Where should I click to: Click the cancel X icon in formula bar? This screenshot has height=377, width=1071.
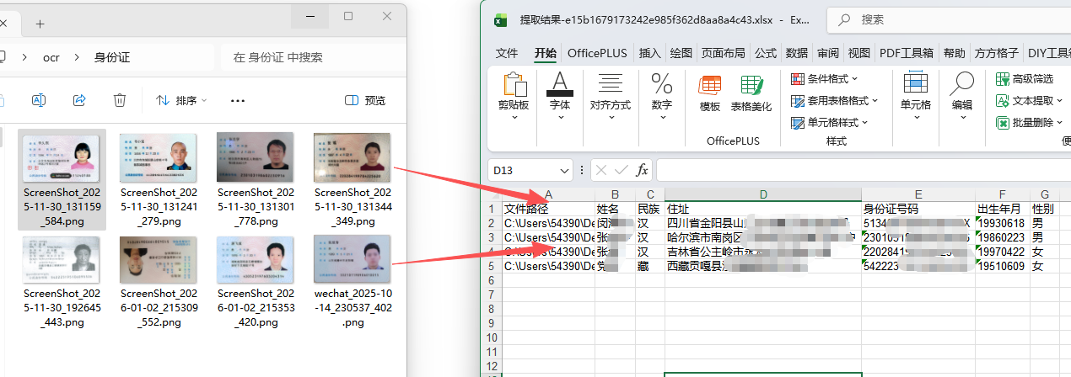tap(601, 170)
